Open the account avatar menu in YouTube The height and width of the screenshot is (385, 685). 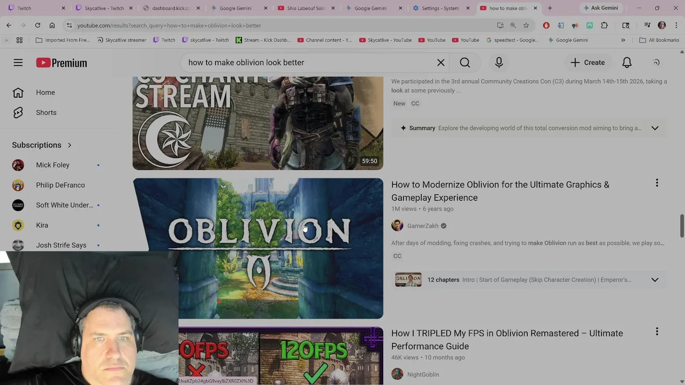(656, 63)
